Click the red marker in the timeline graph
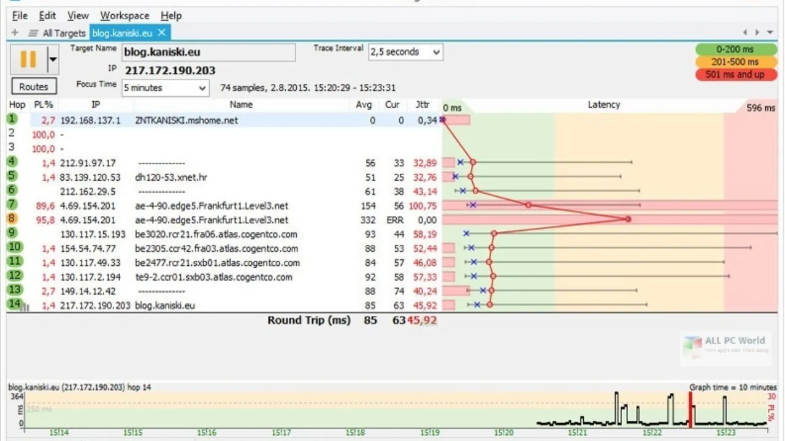Viewport: 785px width, 441px height. pyautogui.click(x=691, y=409)
